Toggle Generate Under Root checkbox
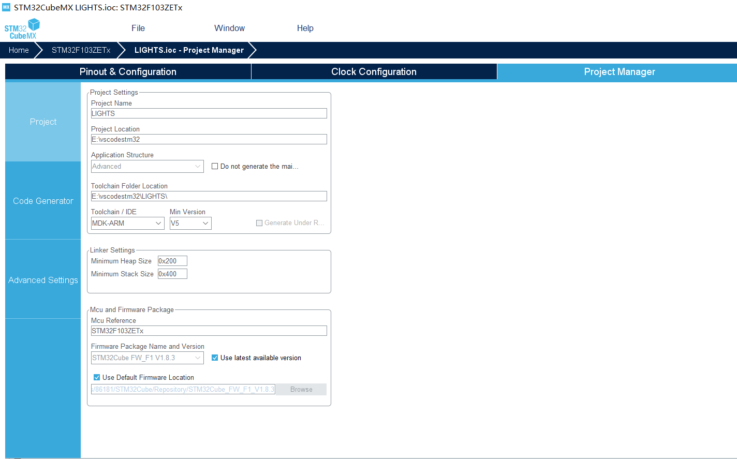737x459 pixels. coord(259,223)
